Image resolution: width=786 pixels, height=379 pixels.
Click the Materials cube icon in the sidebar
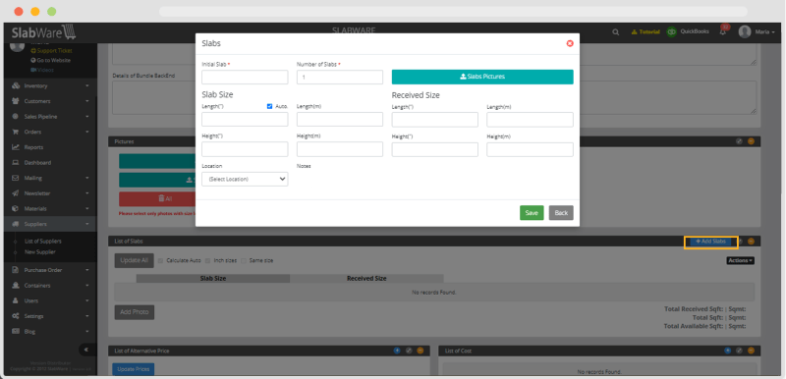(16, 208)
